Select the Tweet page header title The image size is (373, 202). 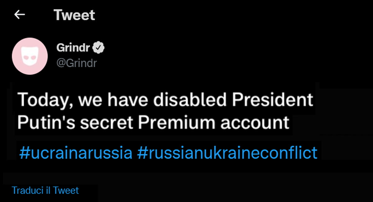[74, 15]
